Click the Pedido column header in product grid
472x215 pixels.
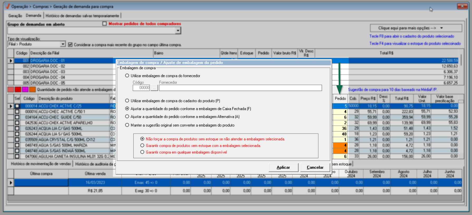click(340, 98)
